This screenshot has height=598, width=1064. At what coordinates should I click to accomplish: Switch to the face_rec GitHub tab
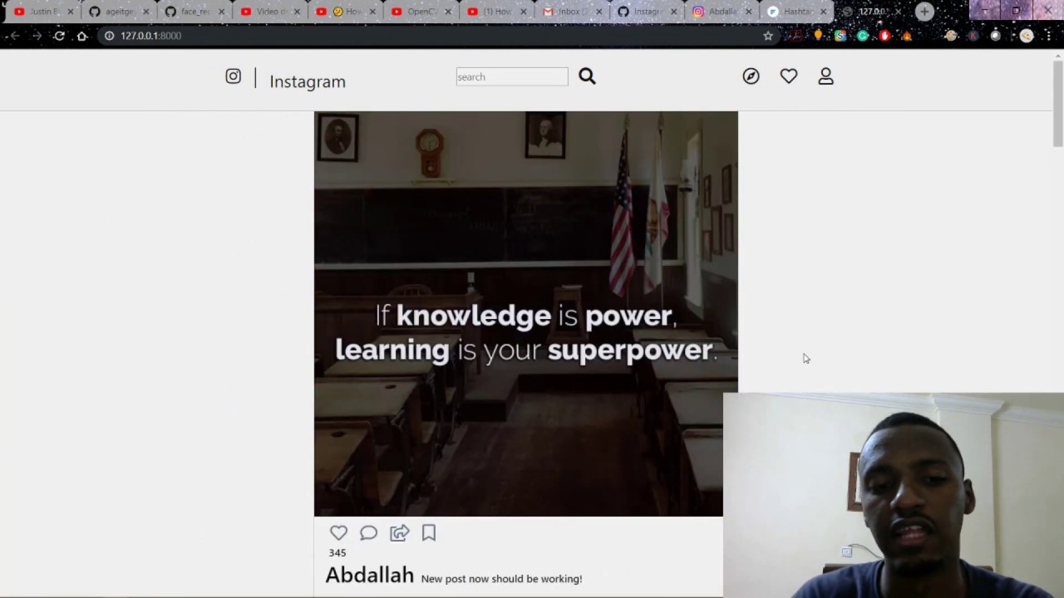[x=193, y=12]
